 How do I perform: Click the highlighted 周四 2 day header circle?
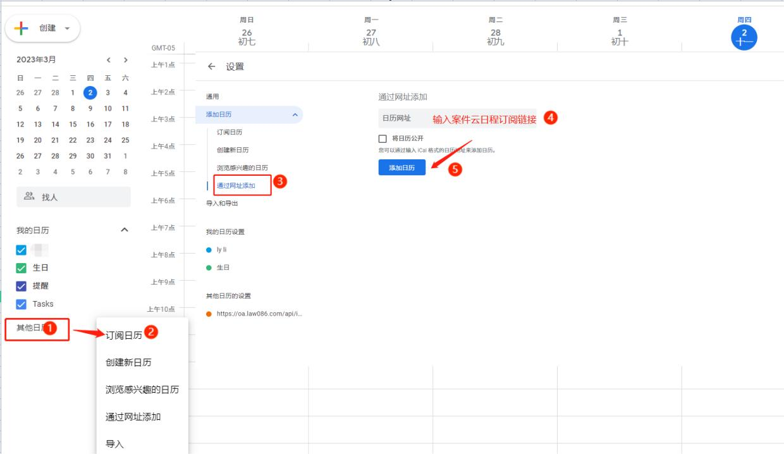click(744, 38)
